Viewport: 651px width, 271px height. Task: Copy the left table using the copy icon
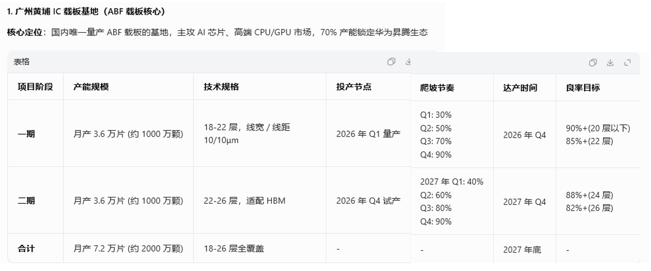pos(391,62)
